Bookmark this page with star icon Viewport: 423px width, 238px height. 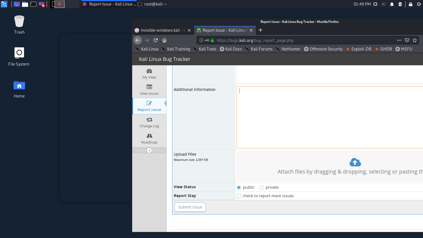(x=415, y=40)
